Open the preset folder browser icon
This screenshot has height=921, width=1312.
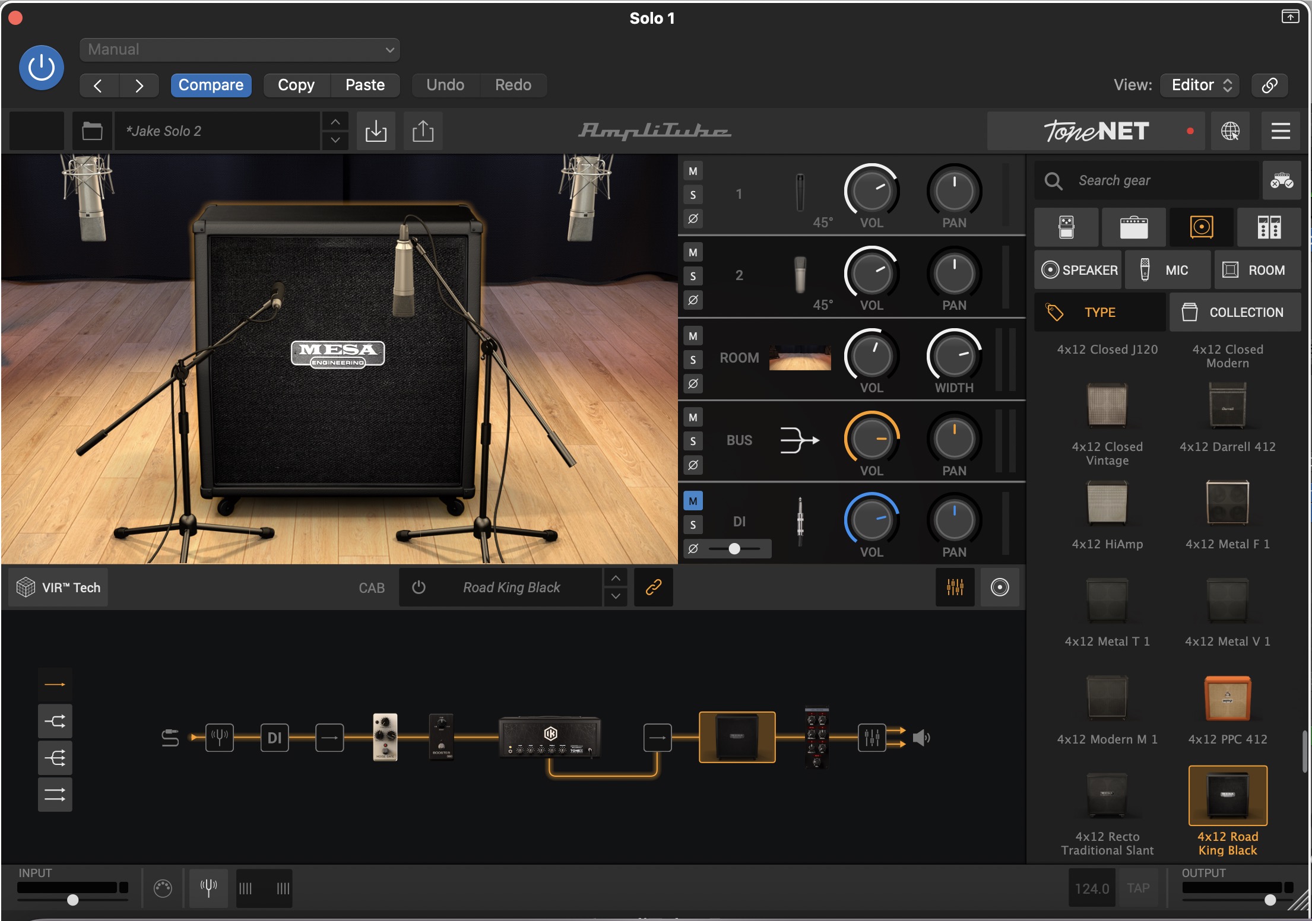click(92, 131)
